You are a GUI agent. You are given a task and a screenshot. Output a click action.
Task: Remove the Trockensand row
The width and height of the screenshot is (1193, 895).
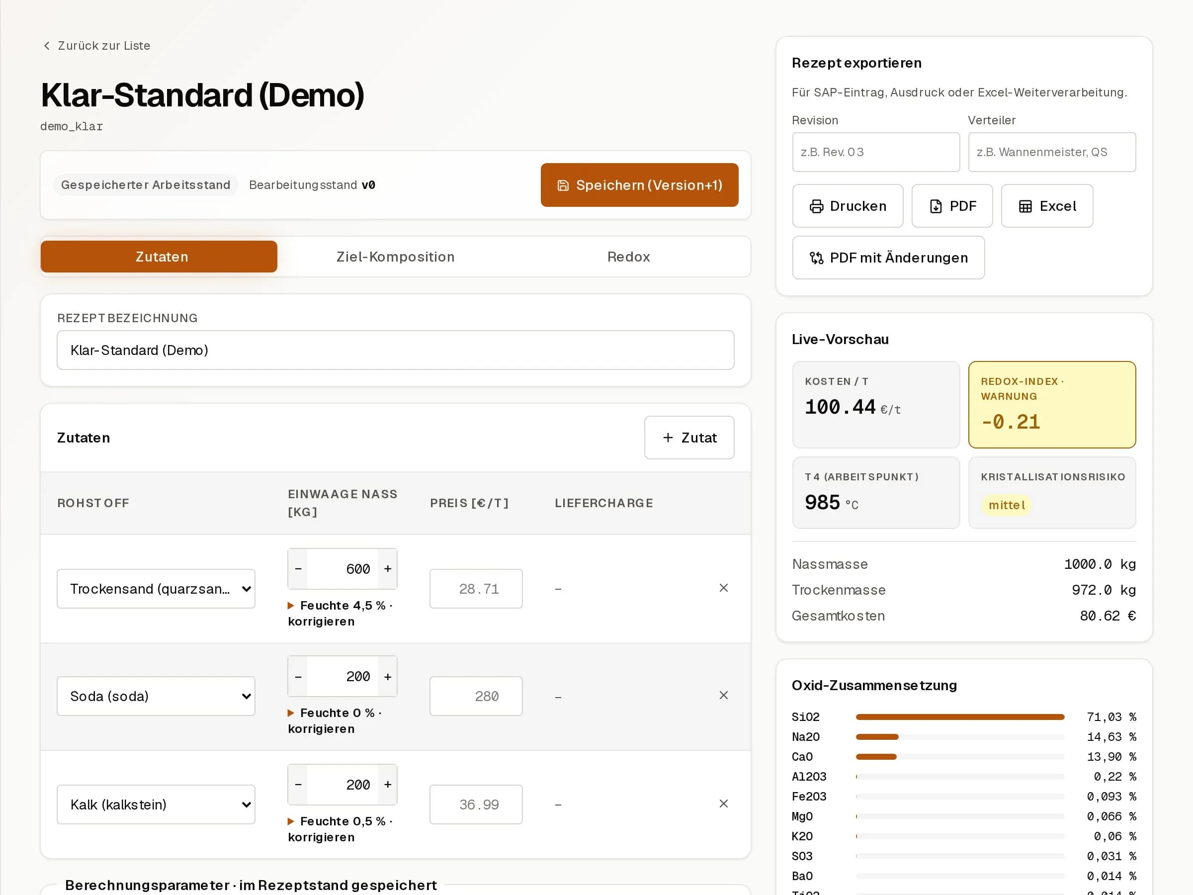723,588
